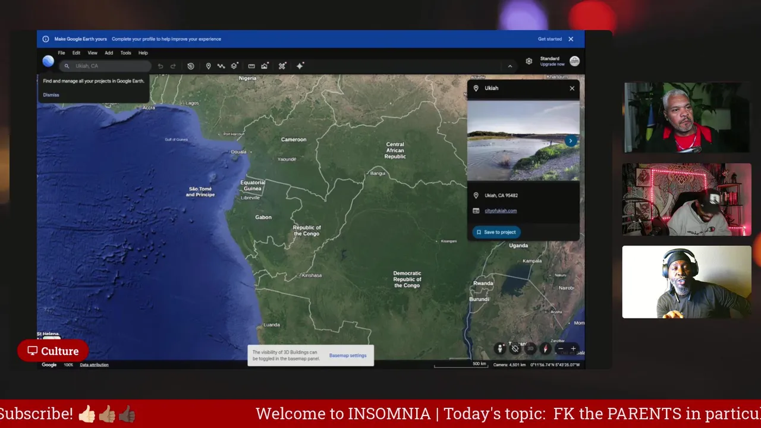Click Upgrade now link
This screenshot has width=761, height=428.
(552, 64)
